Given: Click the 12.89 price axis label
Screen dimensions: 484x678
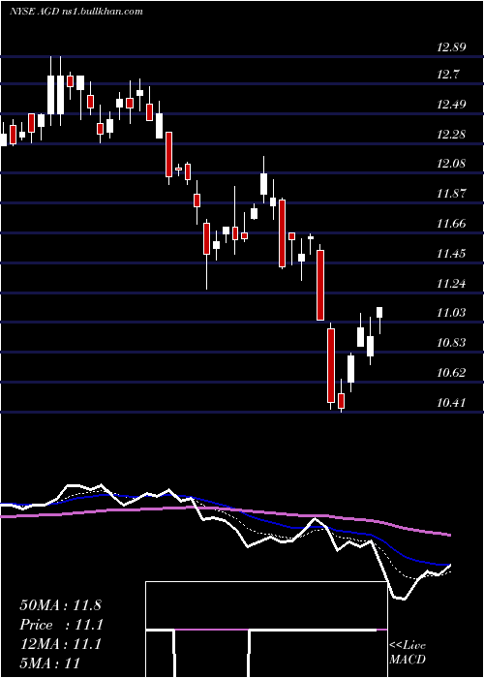Looking at the screenshot, I should [x=452, y=47].
